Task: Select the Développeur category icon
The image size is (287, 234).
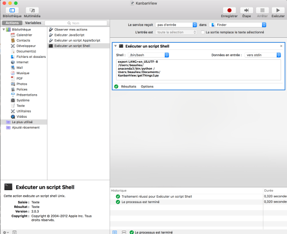Action: pos(13,46)
